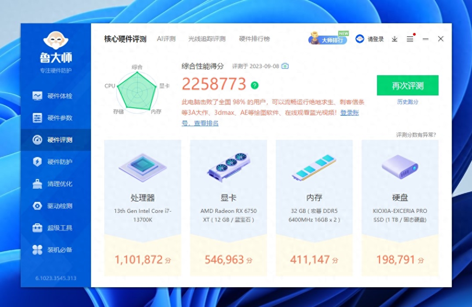This screenshot has width=472, height=307.
Task: Open the downloads arrow icon
Action: pyautogui.click(x=395, y=39)
